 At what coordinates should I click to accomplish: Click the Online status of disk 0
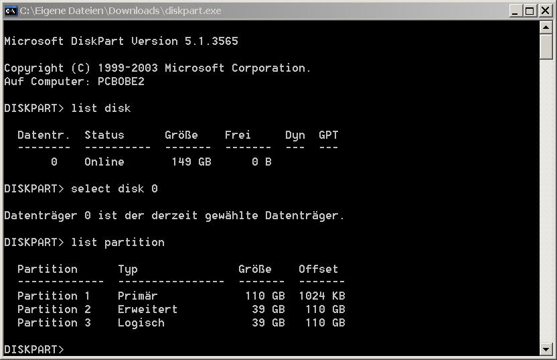104,162
